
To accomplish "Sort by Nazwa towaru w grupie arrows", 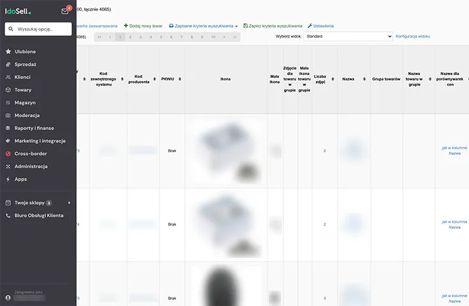I will click(430, 79).
